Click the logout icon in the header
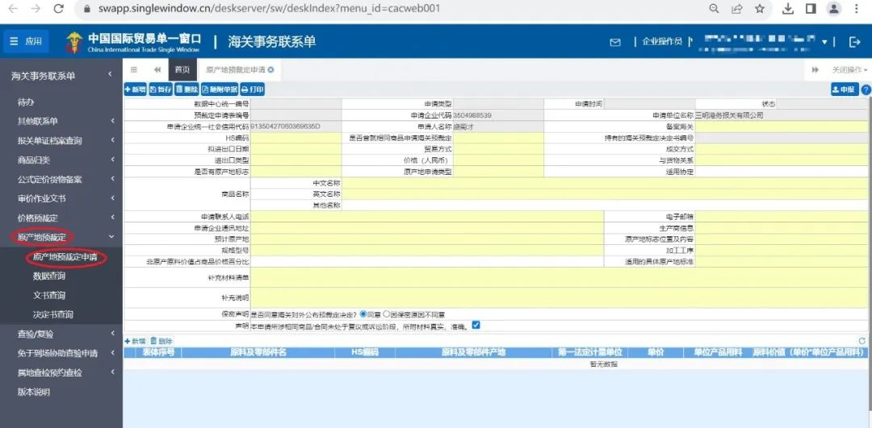 [855, 42]
